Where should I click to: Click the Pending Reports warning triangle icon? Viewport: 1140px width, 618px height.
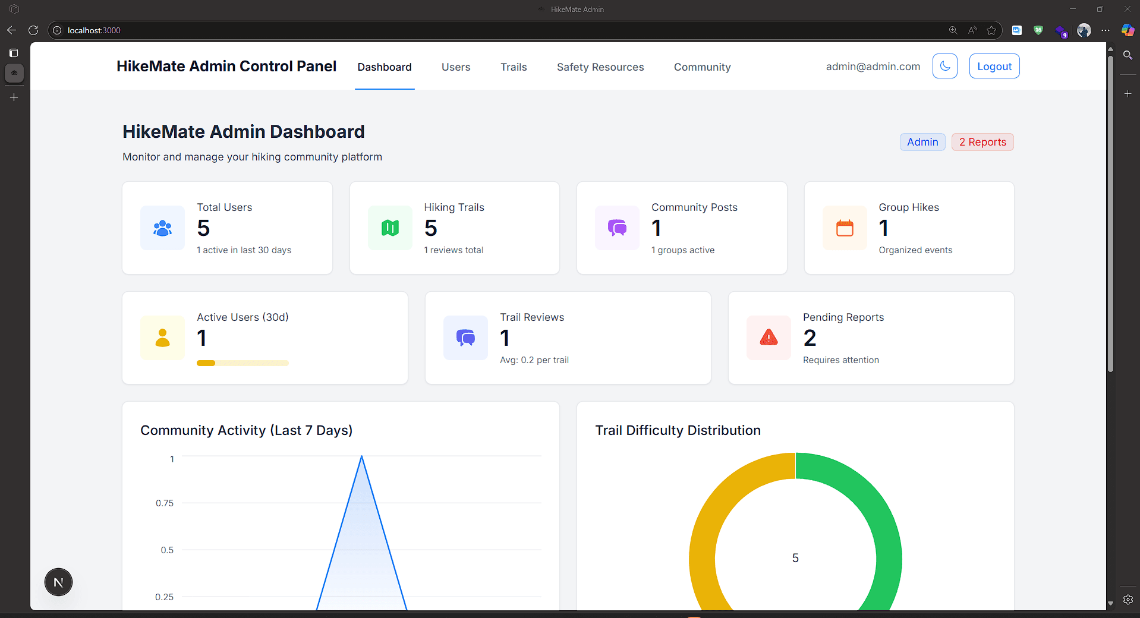pyautogui.click(x=769, y=338)
